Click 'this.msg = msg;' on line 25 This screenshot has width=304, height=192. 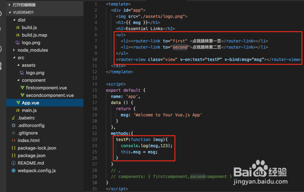point(139,152)
